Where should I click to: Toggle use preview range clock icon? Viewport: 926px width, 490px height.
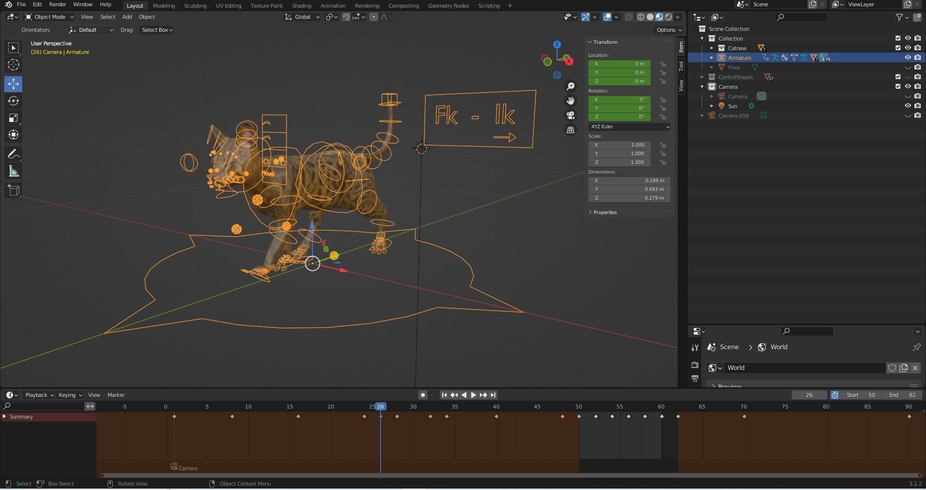[835, 395]
